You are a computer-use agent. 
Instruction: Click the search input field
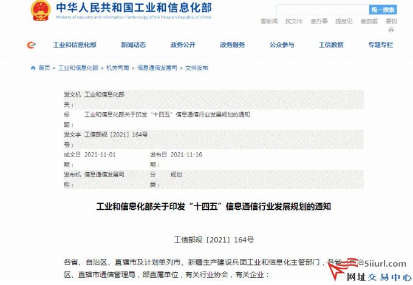click(323, 10)
